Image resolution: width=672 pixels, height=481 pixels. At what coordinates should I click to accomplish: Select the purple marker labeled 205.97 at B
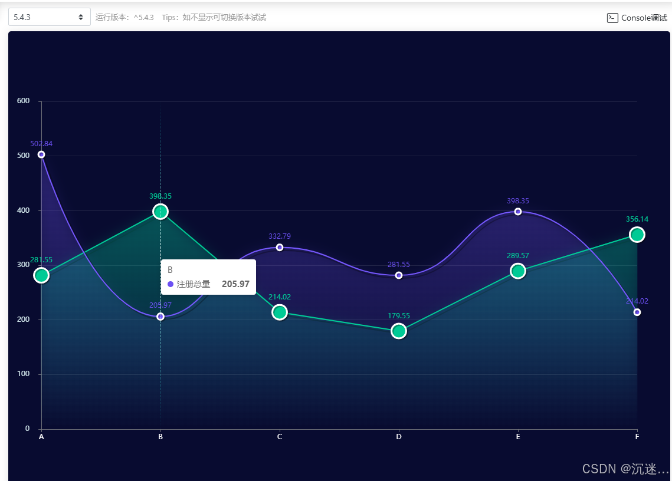[160, 316]
